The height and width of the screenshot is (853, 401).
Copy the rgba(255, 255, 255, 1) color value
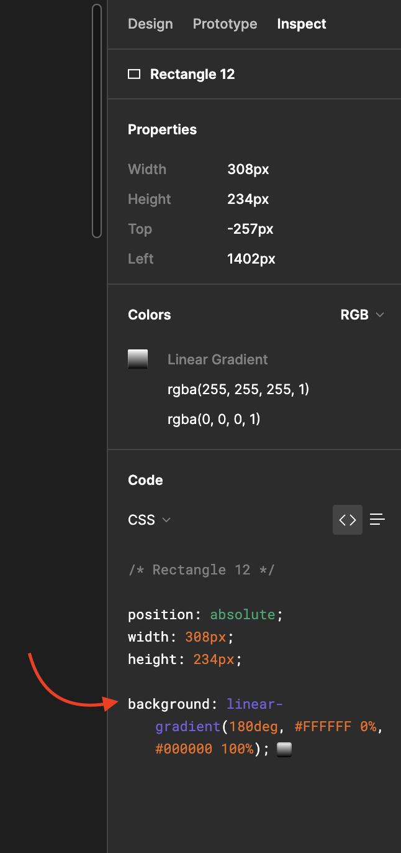pos(238,390)
